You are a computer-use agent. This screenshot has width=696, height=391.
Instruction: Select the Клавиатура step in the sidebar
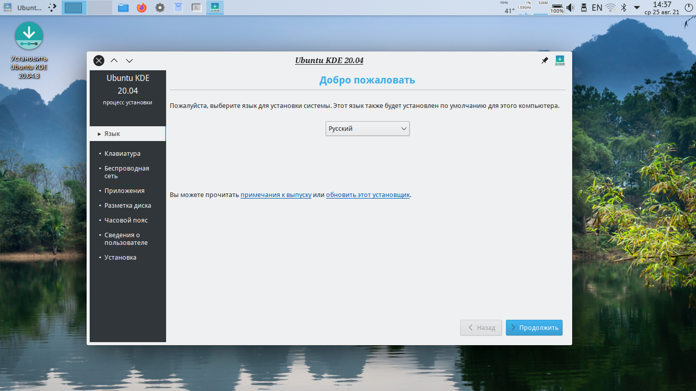point(122,154)
